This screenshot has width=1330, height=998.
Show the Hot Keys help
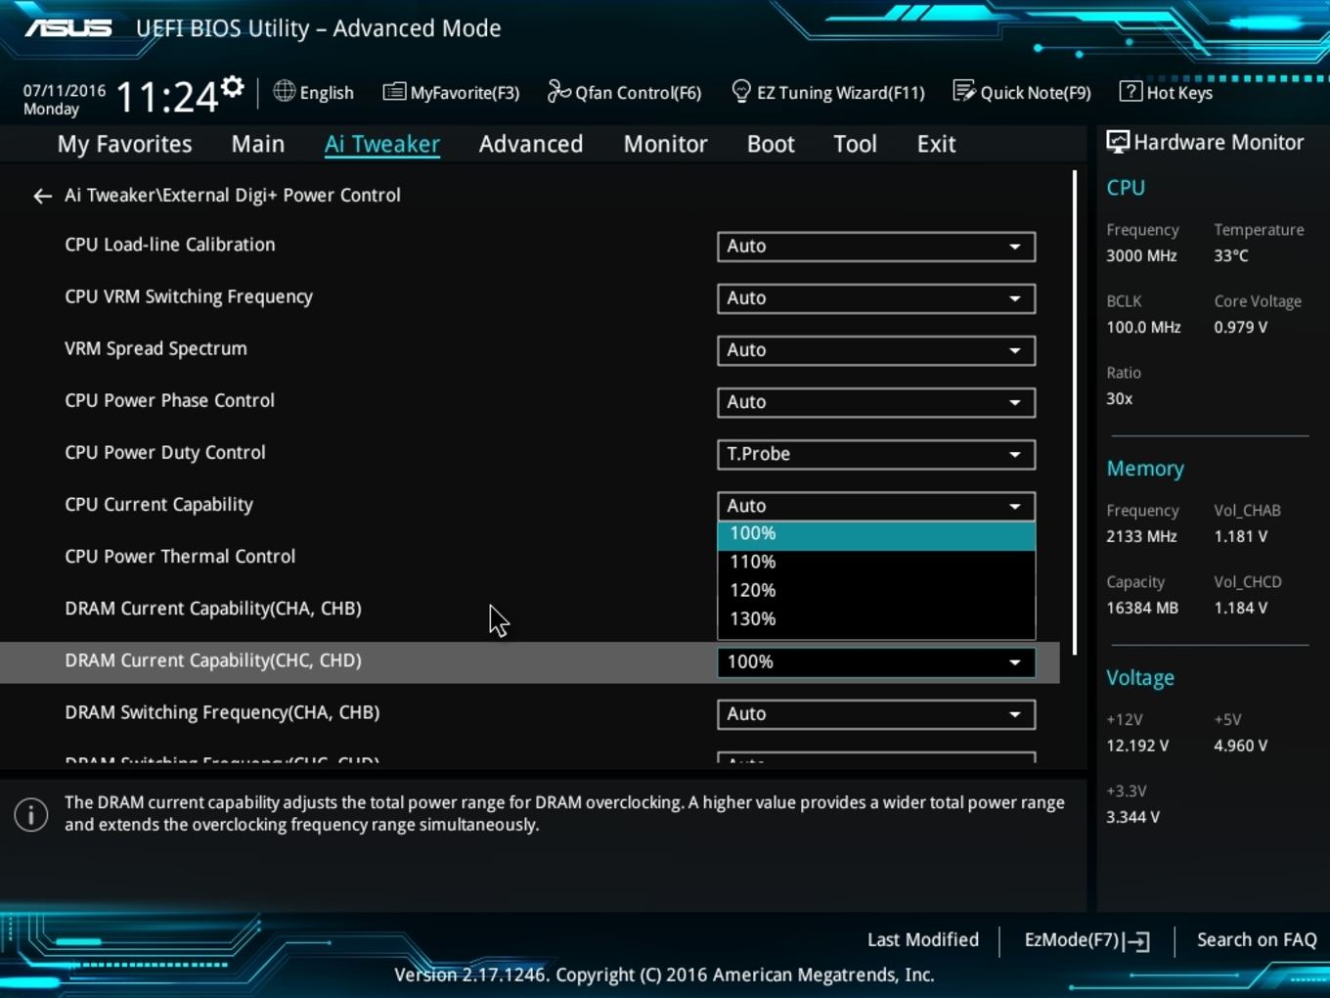tap(1166, 93)
